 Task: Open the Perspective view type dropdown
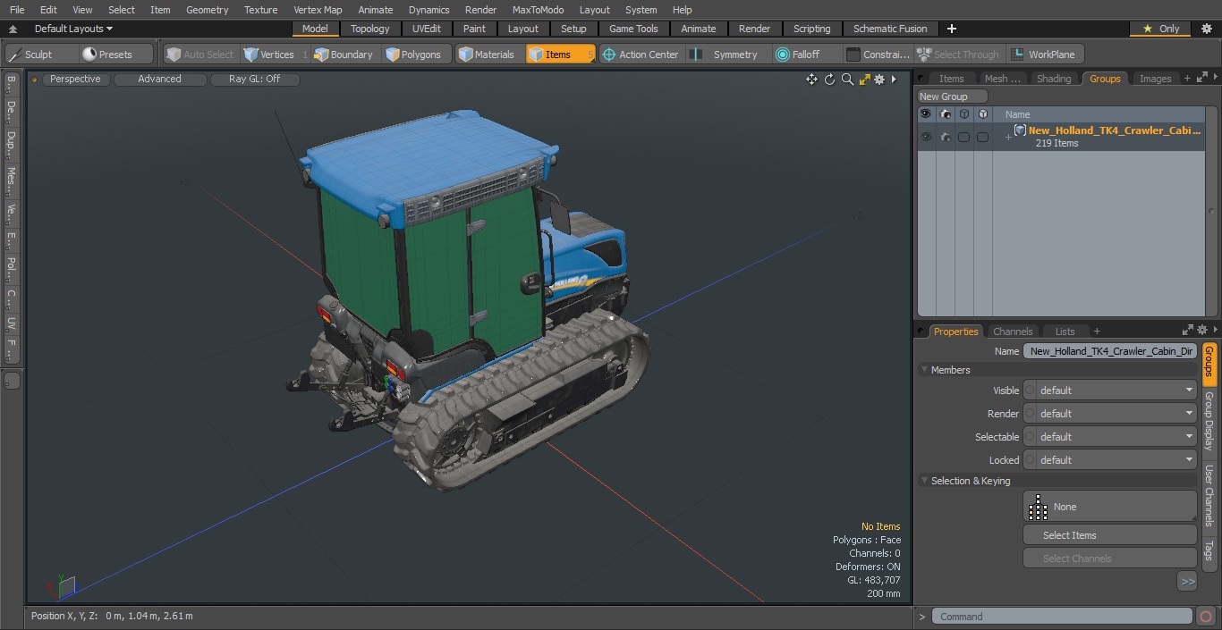(x=75, y=80)
